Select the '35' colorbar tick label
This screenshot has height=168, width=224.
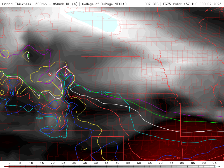pos(85,163)
